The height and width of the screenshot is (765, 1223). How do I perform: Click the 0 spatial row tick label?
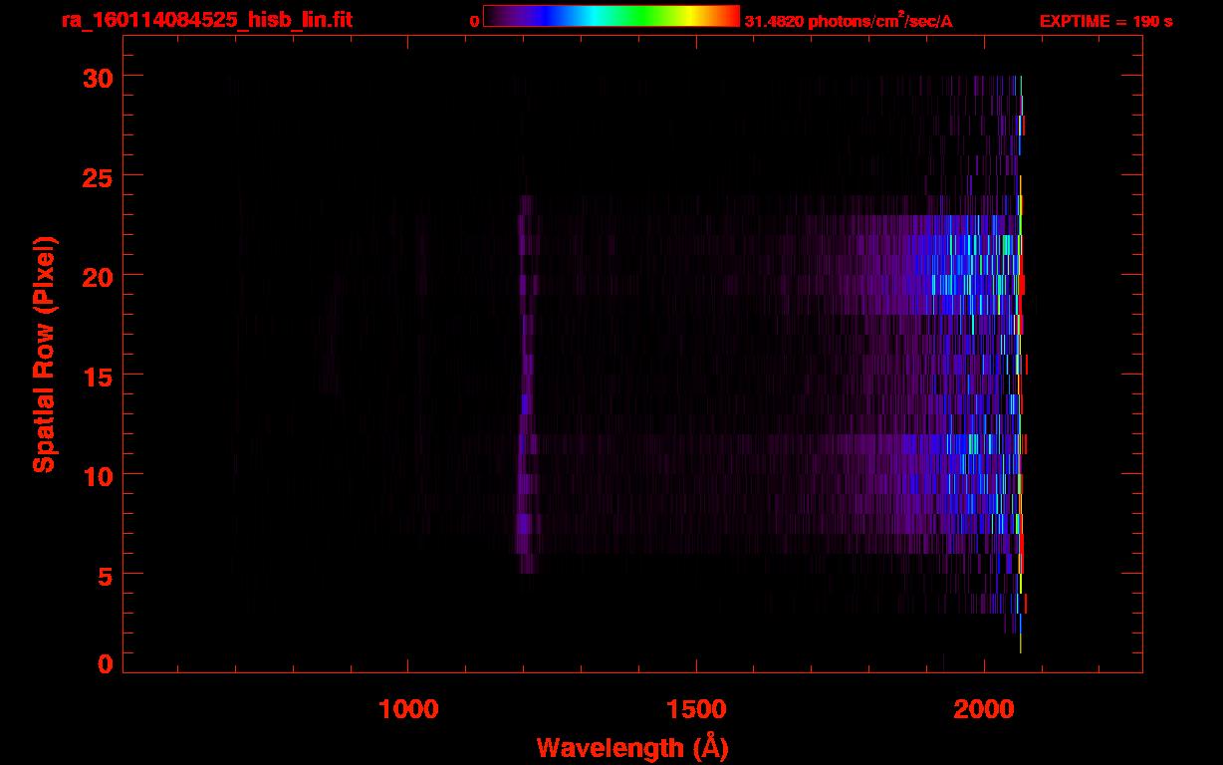105,663
